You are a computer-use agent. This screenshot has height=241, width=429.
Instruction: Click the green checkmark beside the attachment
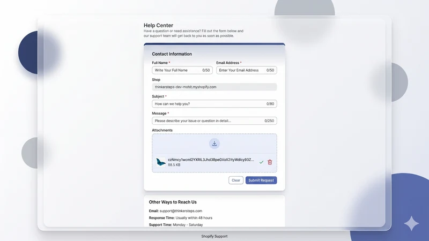[261, 162]
